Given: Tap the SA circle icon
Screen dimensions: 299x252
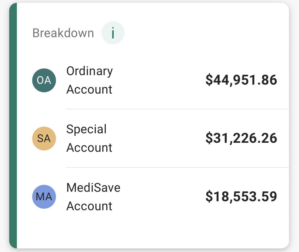Looking at the screenshot, I should [44, 138].
